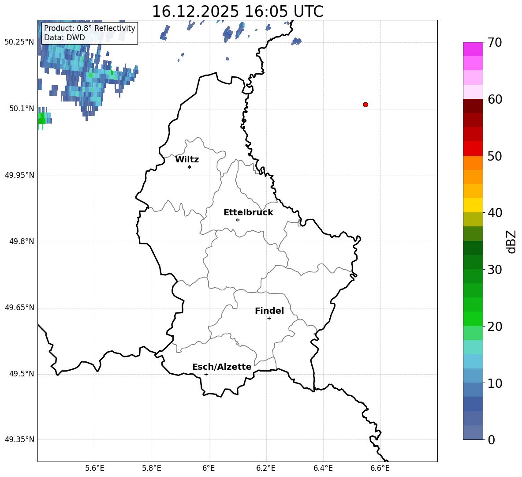522x477 pixels.
Task: Click the Ettelbruck station label
Action: click(x=248, y=213)
